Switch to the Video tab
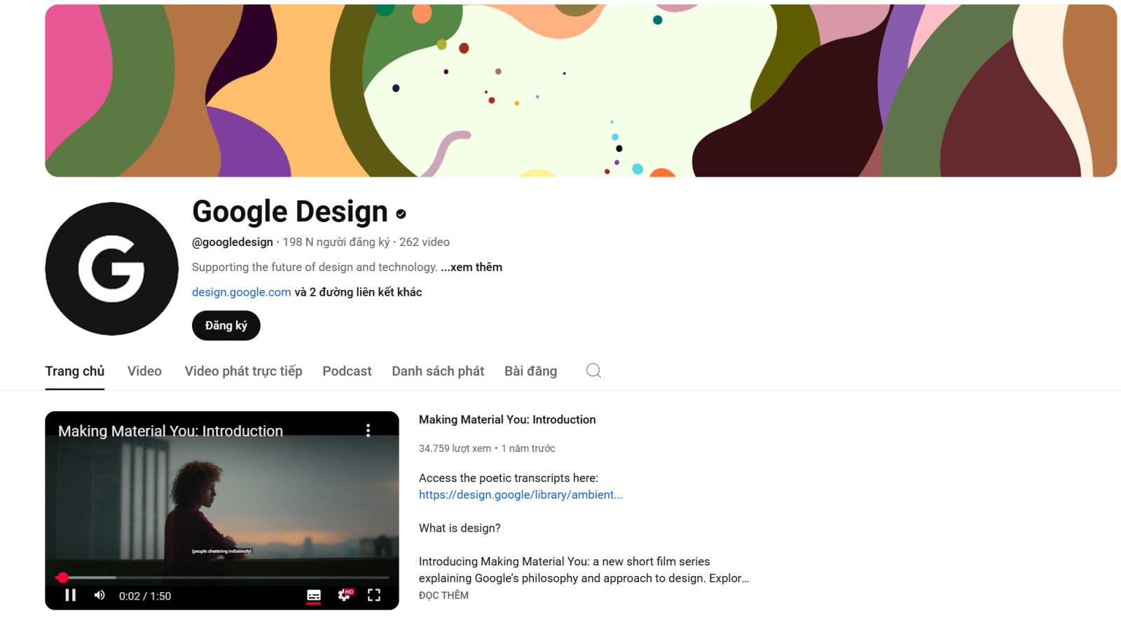The width and height of the screenshot is (1121, 625). 144,371
